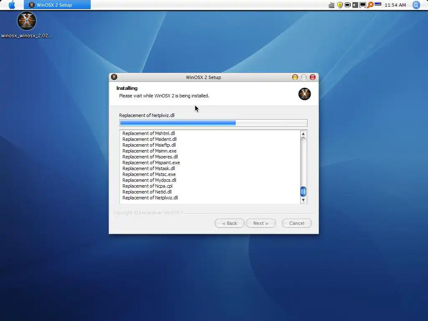
Task: Click the grey zoom button of setup window
Action: pyautogui.click(x=303, y=77)
